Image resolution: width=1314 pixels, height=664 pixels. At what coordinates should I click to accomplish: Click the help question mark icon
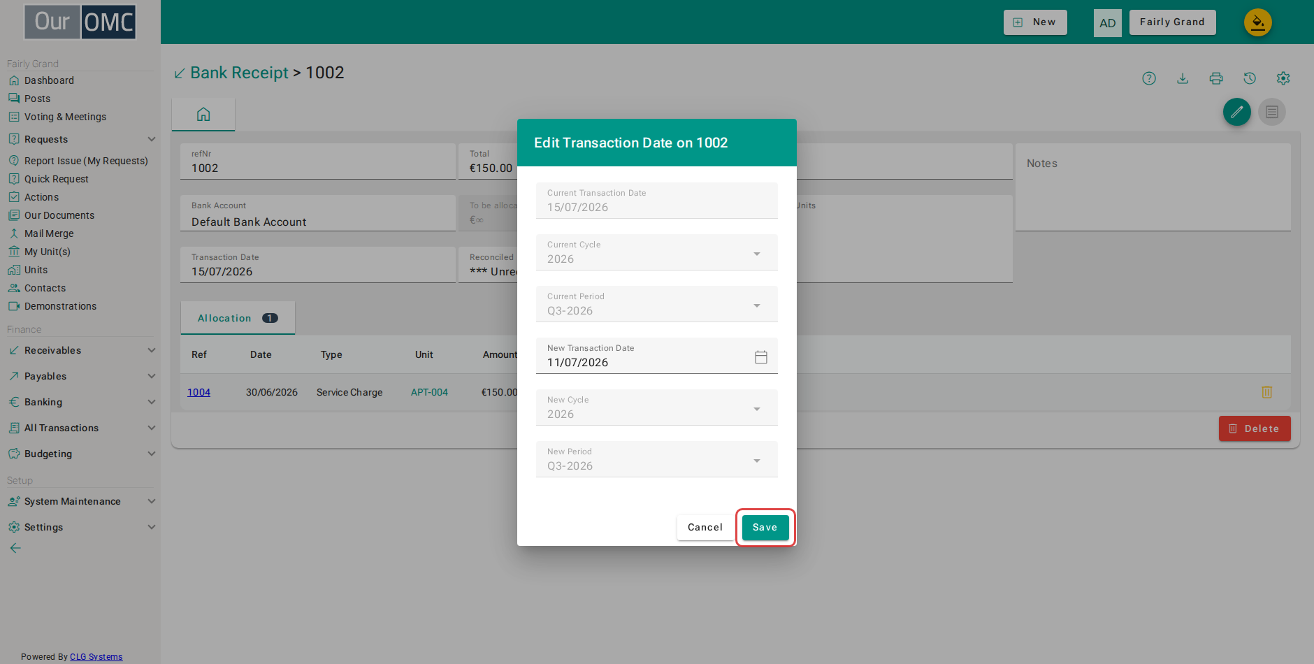[x=1149, y=78]
